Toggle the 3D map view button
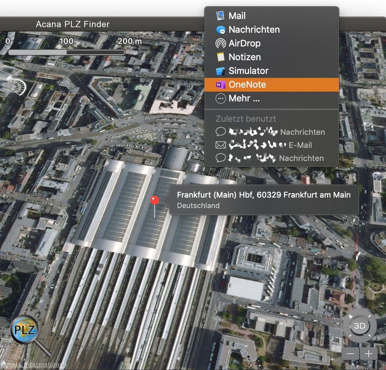The image size is (386, 370). click(360, 326)
